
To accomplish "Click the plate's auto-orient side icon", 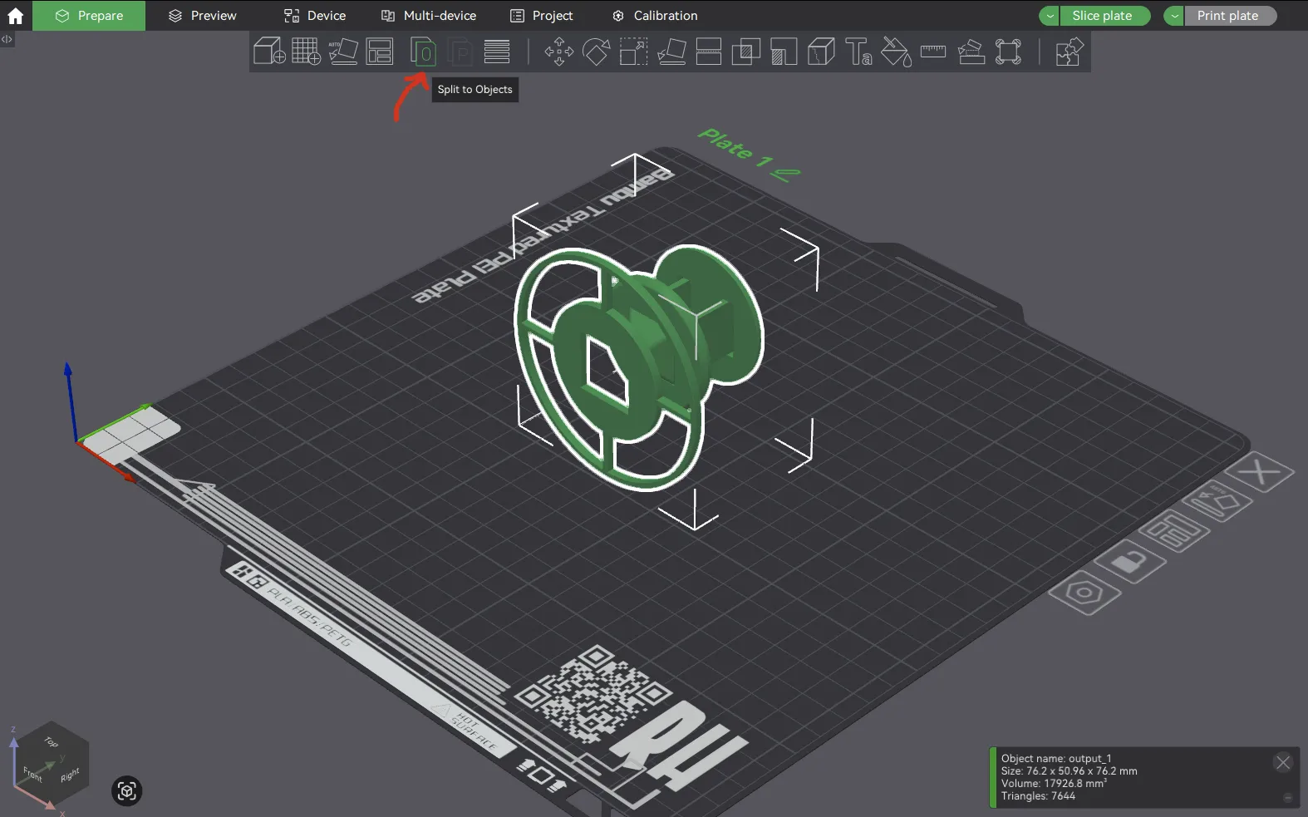I will pyautogui.click(x=1217, y=502).
